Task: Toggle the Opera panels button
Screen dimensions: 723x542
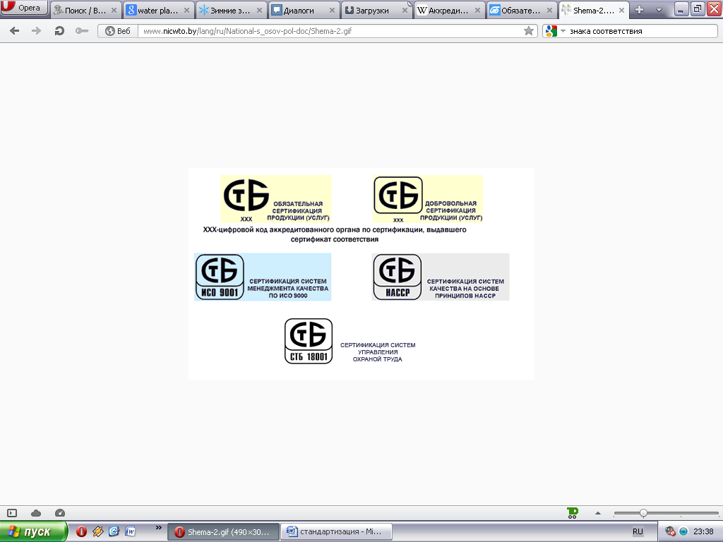Action: tap(12, 513)
